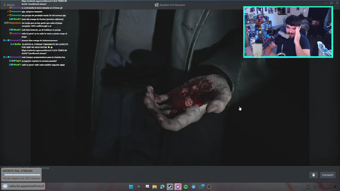Click Platanoweon's "me enoja que ya hay gente" message
This screenshot has height=191, width=340.
click(42, 24)
